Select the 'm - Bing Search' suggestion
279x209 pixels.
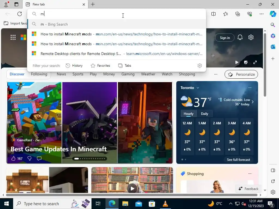pyautogui.click(x=117, y=24)
